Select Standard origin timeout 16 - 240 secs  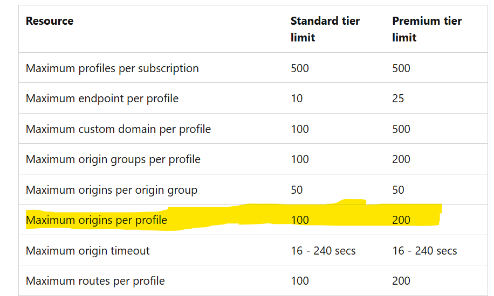pyautogui.click(x=323, y=251)
